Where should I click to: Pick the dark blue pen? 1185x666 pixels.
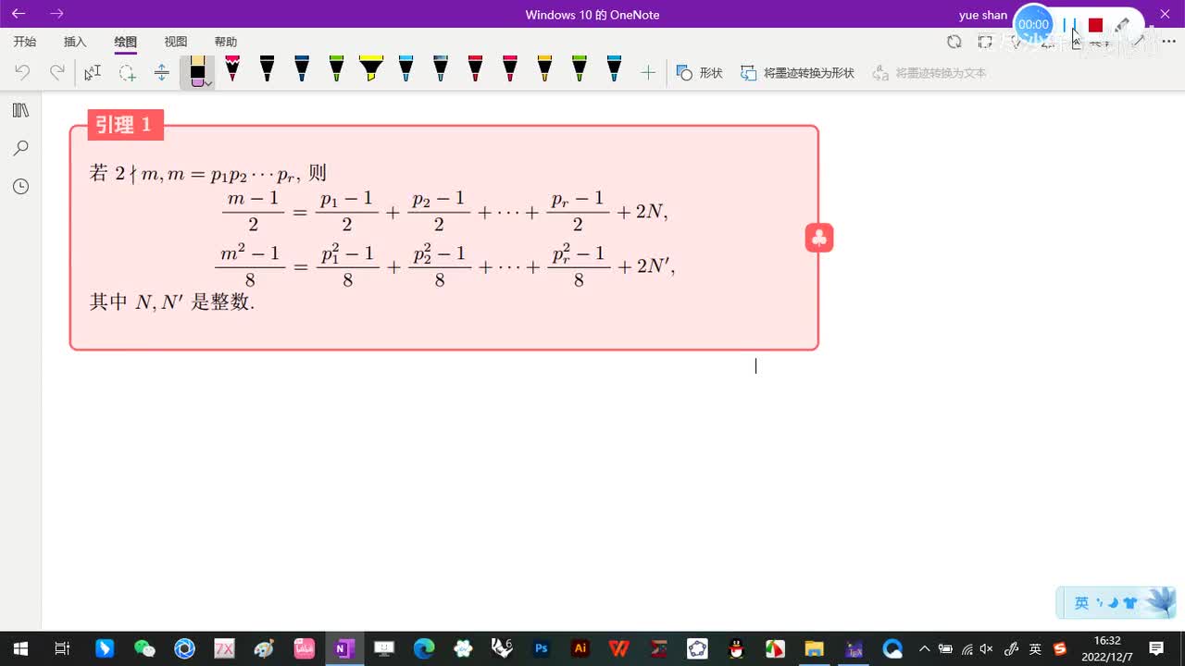[302, 68]
